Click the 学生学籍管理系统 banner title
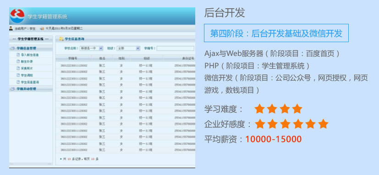The width and height of the screenshot is (379, 175). click(47, 16)
